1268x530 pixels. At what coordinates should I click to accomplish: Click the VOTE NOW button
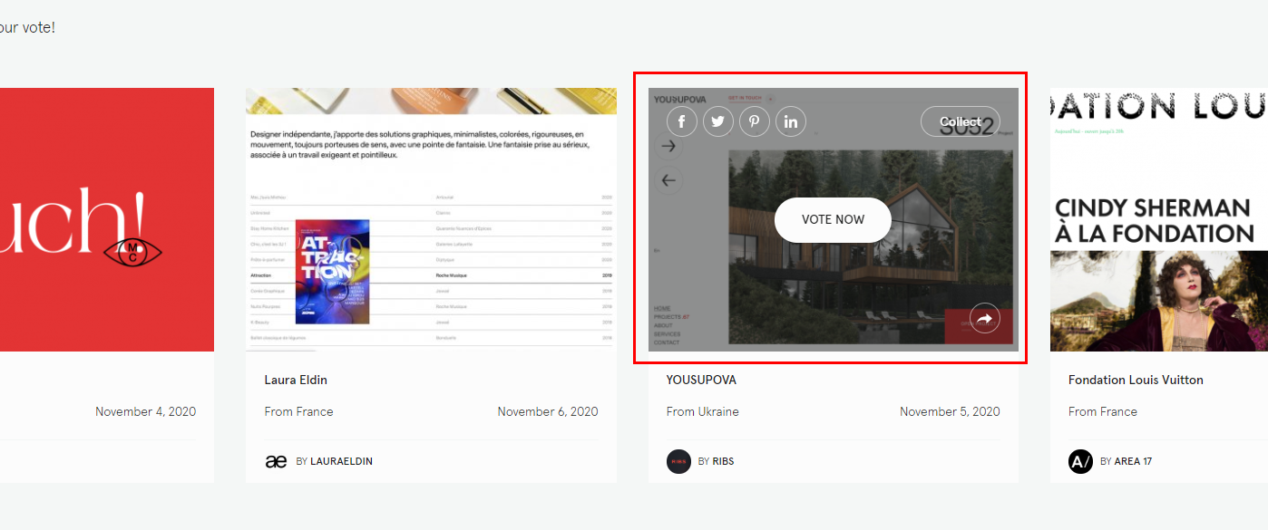click(x=834, y=219)
